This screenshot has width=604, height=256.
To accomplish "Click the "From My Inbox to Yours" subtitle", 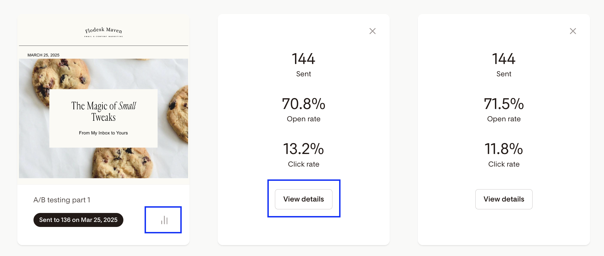I will pyautogui.click(x=103, y=133).
